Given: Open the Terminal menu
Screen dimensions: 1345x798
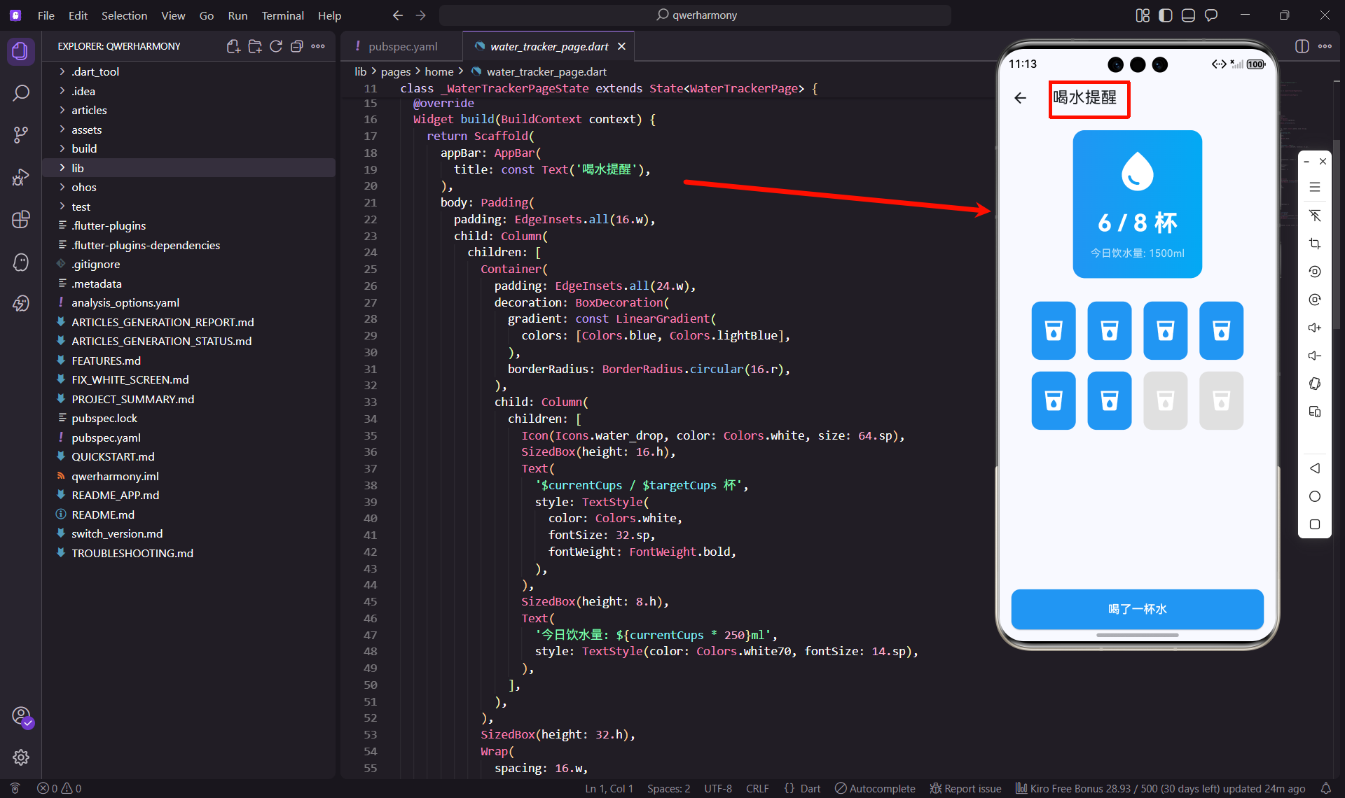Looking at the screenshot, I should pyautogui.click(x=282, y=15).
